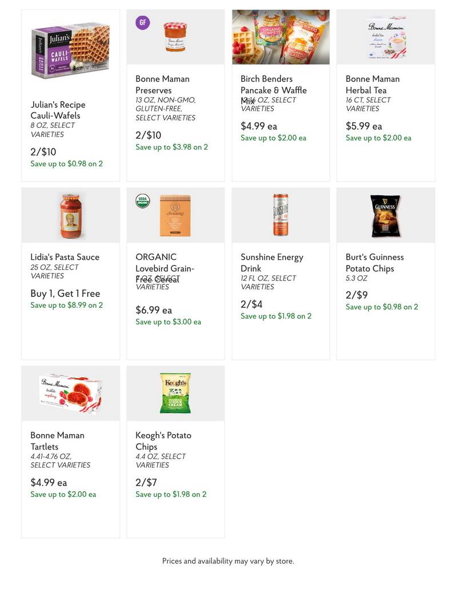Click the Sunshine Energy Drink can image
The image size is (457, 602).
(280, 215)
